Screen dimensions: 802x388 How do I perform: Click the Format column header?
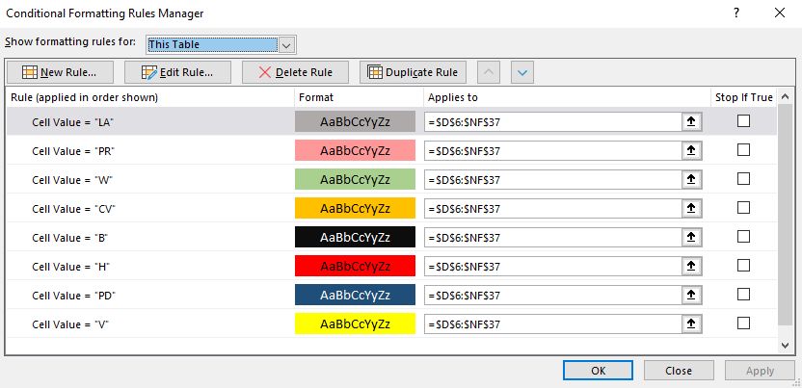tap(359, 97)
